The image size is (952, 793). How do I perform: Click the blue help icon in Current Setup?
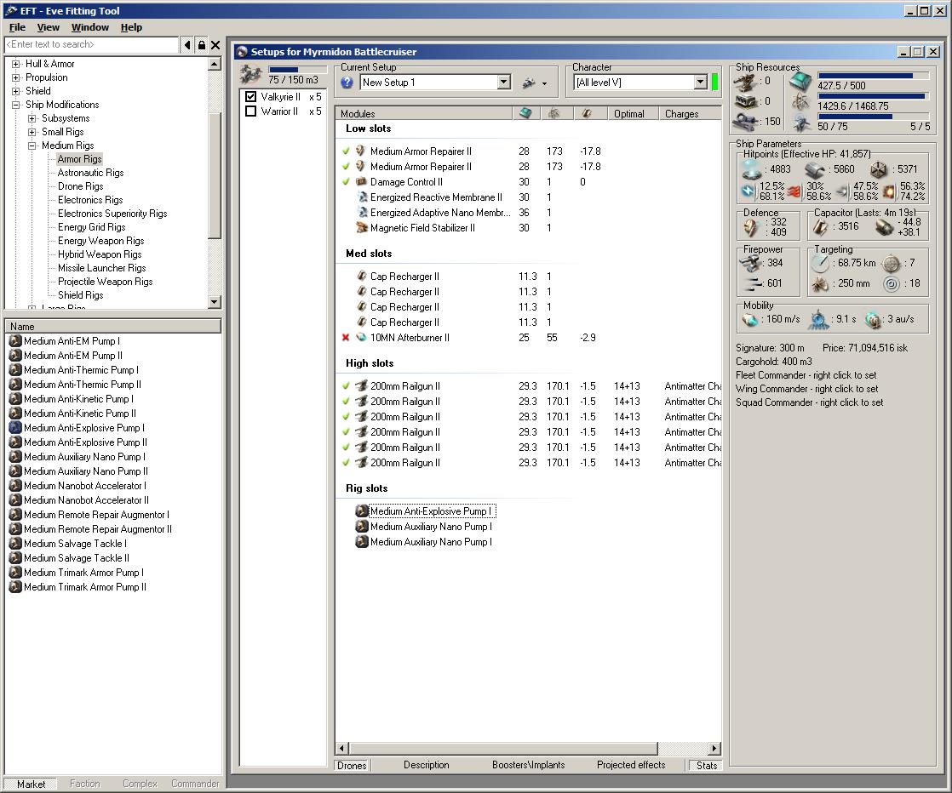point(347,83)
